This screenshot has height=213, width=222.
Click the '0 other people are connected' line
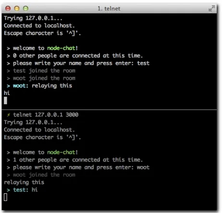click(74, 56)
